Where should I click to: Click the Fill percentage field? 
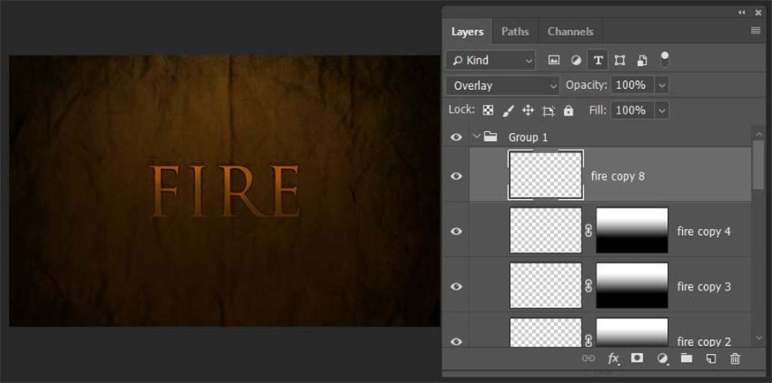tap(630, 111)
